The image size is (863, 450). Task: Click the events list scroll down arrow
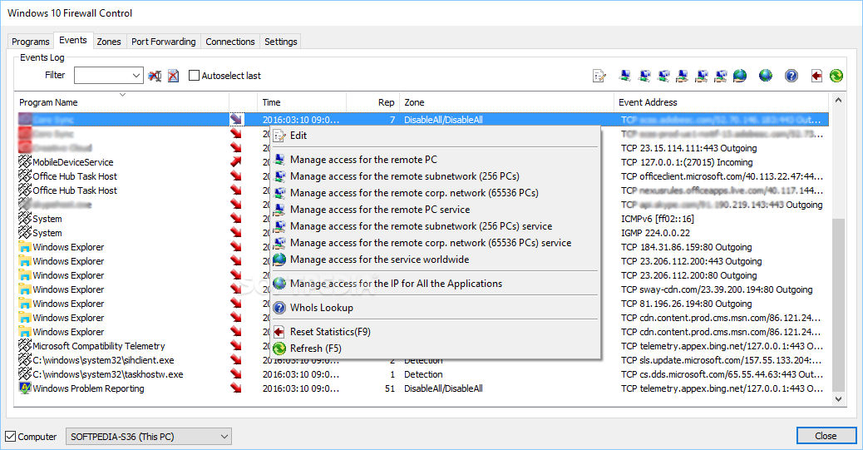pyautogui.click(x=838, y=399)
